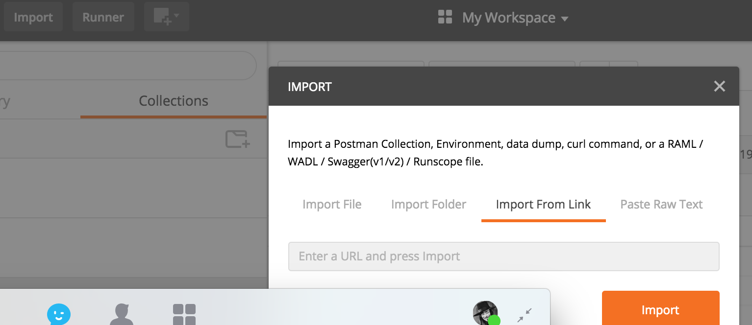Select the Import From Link tab
The width and height of the screenshot is (752, 325).
543,204
